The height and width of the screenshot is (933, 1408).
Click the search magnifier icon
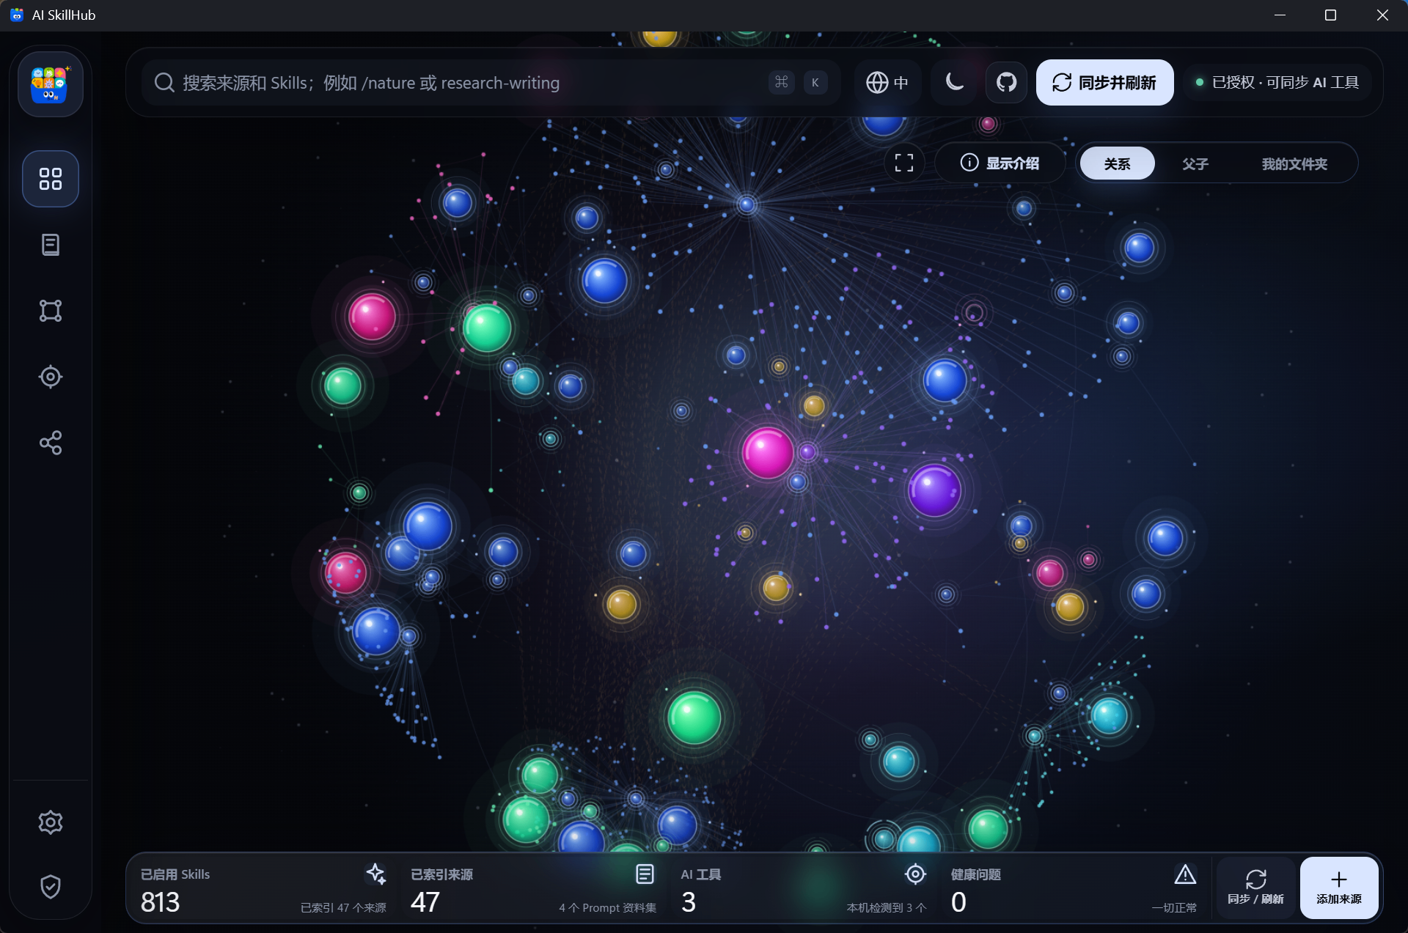164,83
